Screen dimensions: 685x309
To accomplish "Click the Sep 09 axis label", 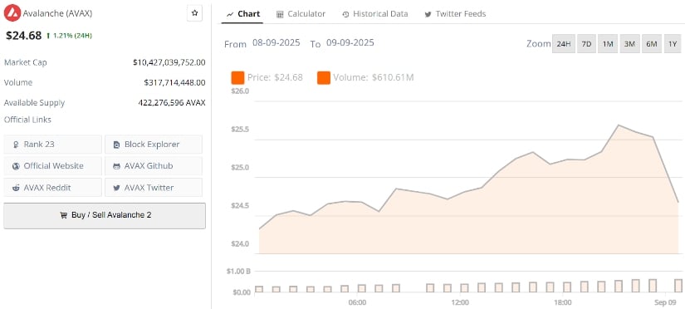I will 666,302.
